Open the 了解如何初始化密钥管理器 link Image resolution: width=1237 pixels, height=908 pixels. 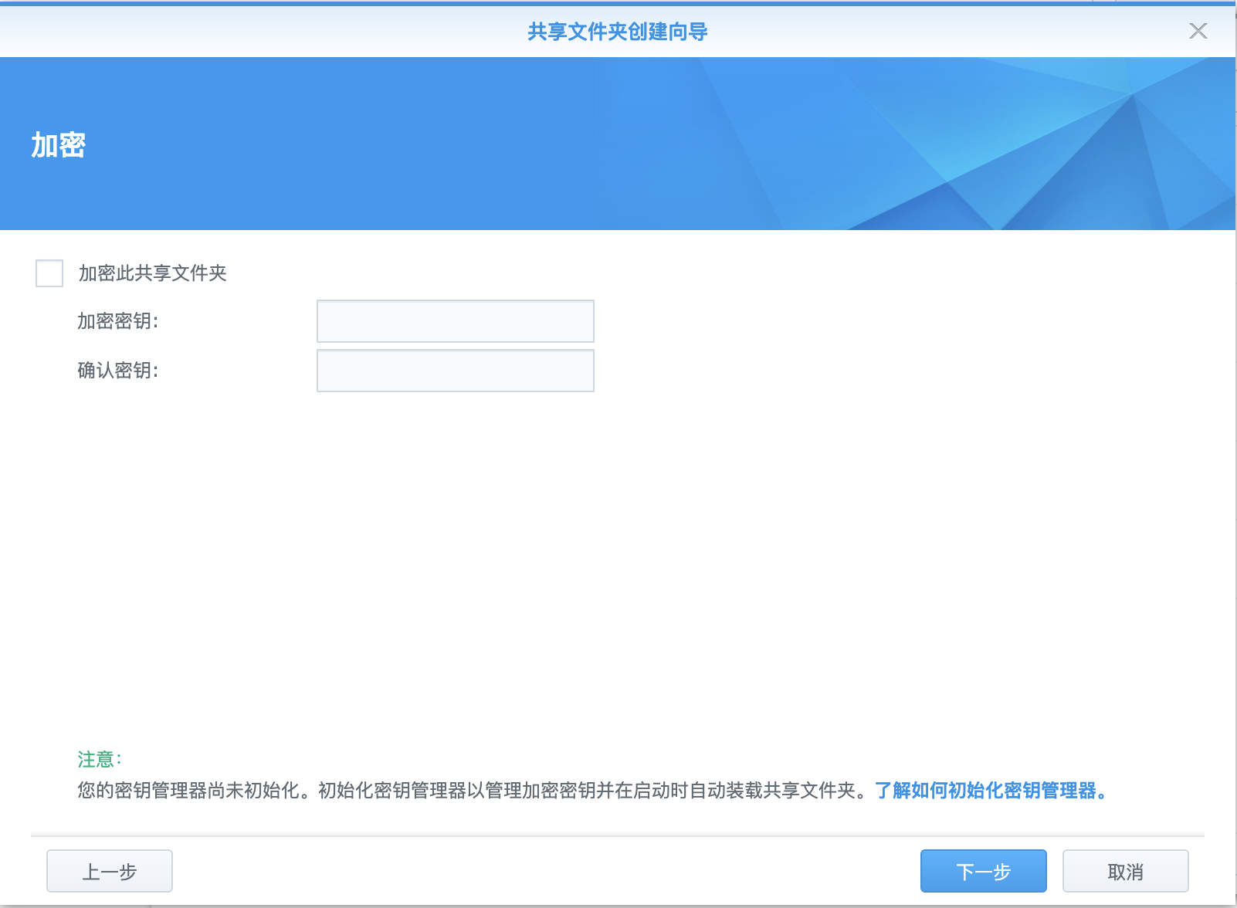click(991, 791)
